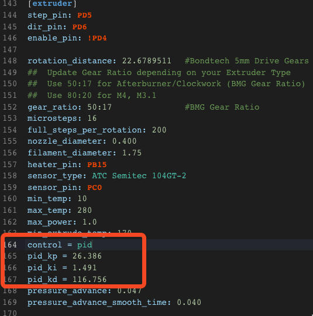Image resolution: width=313 pixels, height=316 pixels.
Task: Place cursor after control = pid
Action: [x=92, y=245]
